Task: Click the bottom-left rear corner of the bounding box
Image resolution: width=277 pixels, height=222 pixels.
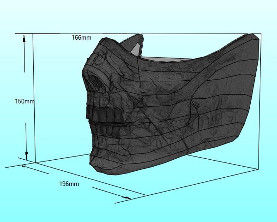Action: click(x=35, y=162)
